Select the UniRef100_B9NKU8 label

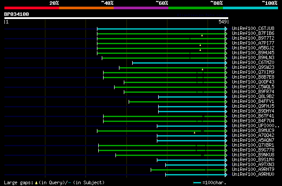click(253, 155)
